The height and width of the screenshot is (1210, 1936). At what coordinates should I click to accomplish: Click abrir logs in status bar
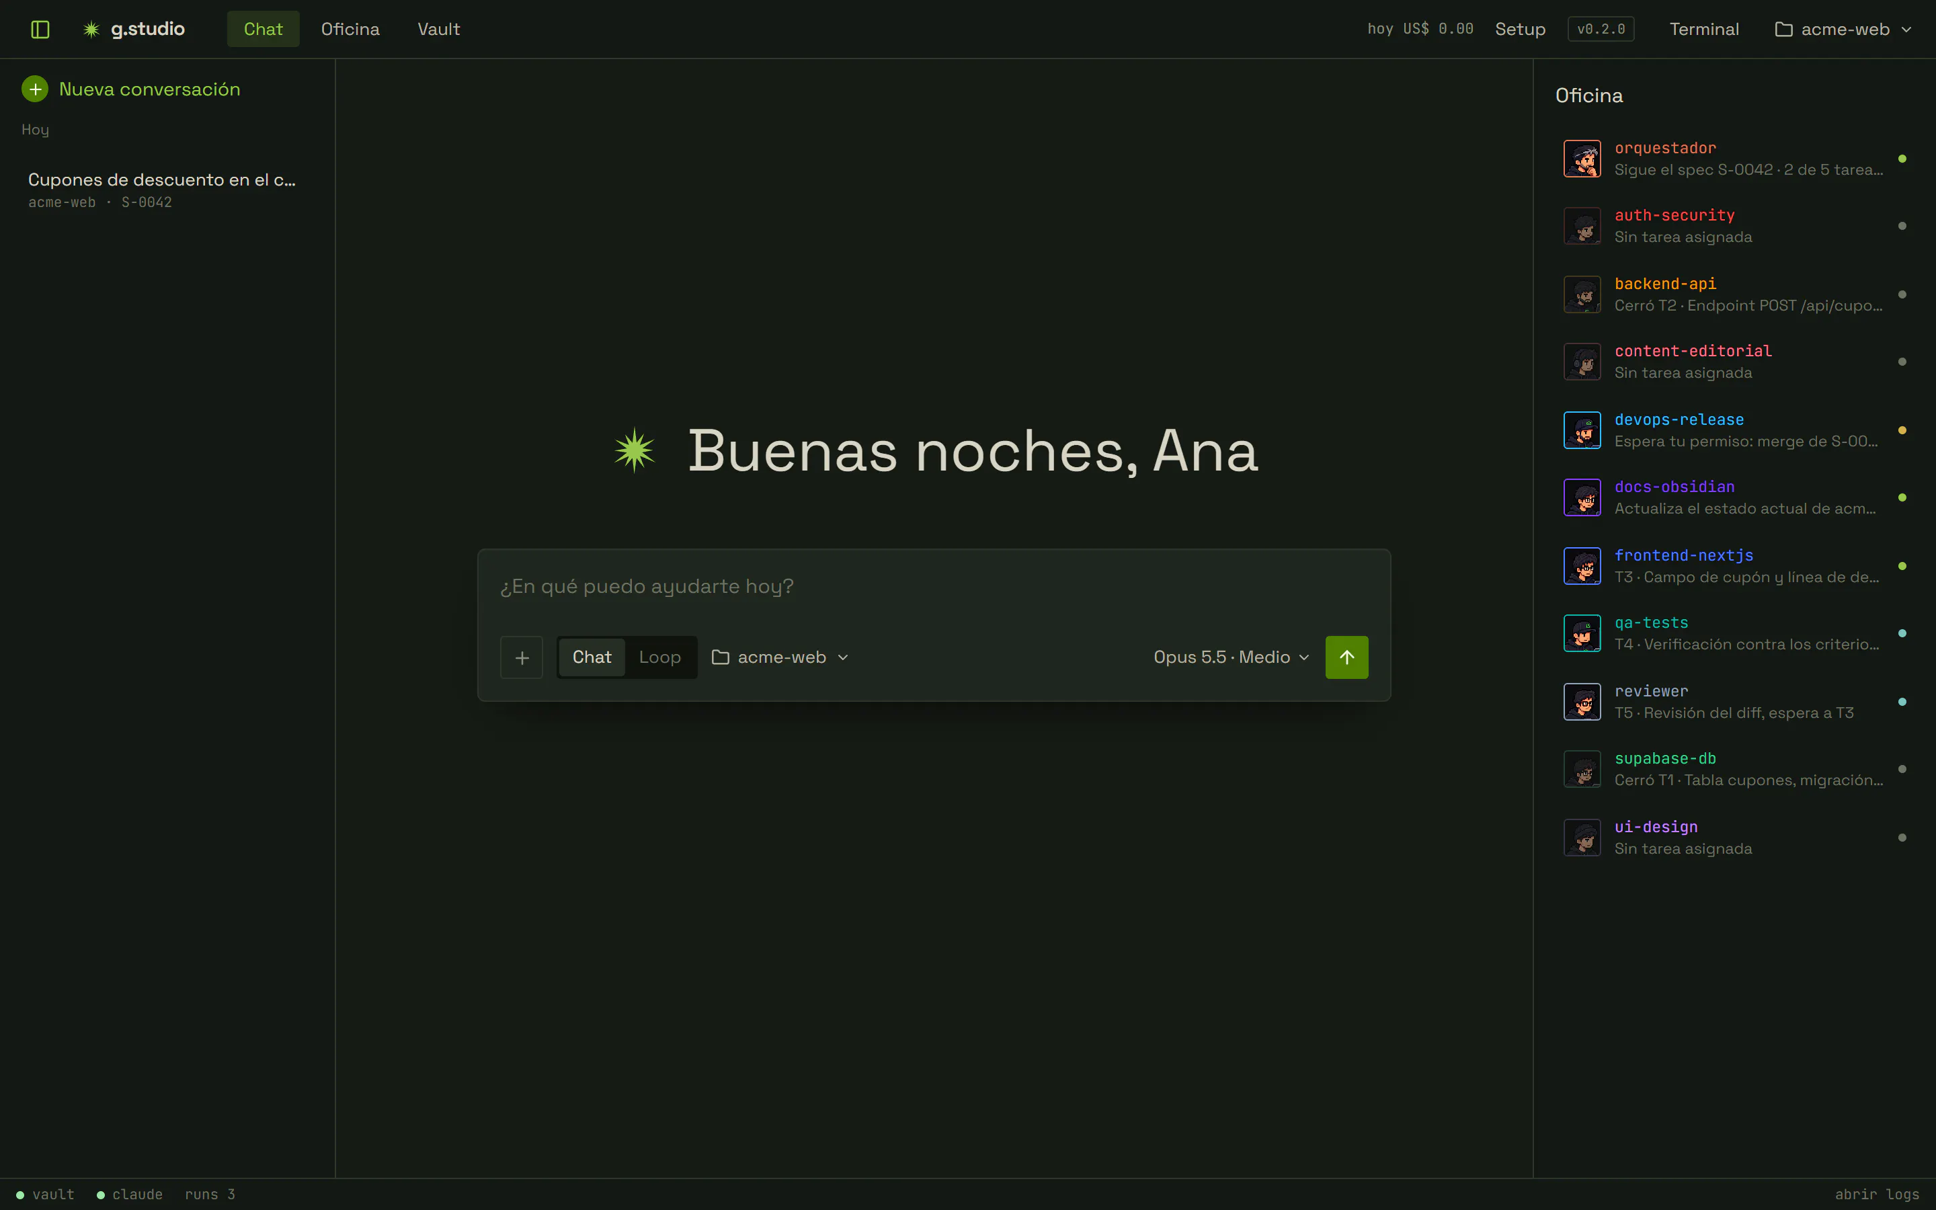pos(1877,1194)
